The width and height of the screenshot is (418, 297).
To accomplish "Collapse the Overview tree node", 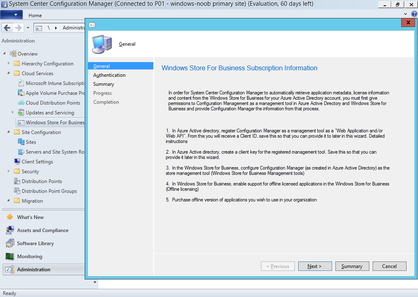I will [4, 53].
